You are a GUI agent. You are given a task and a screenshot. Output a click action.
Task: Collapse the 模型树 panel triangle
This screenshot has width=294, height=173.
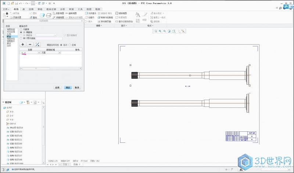[3, 102]
